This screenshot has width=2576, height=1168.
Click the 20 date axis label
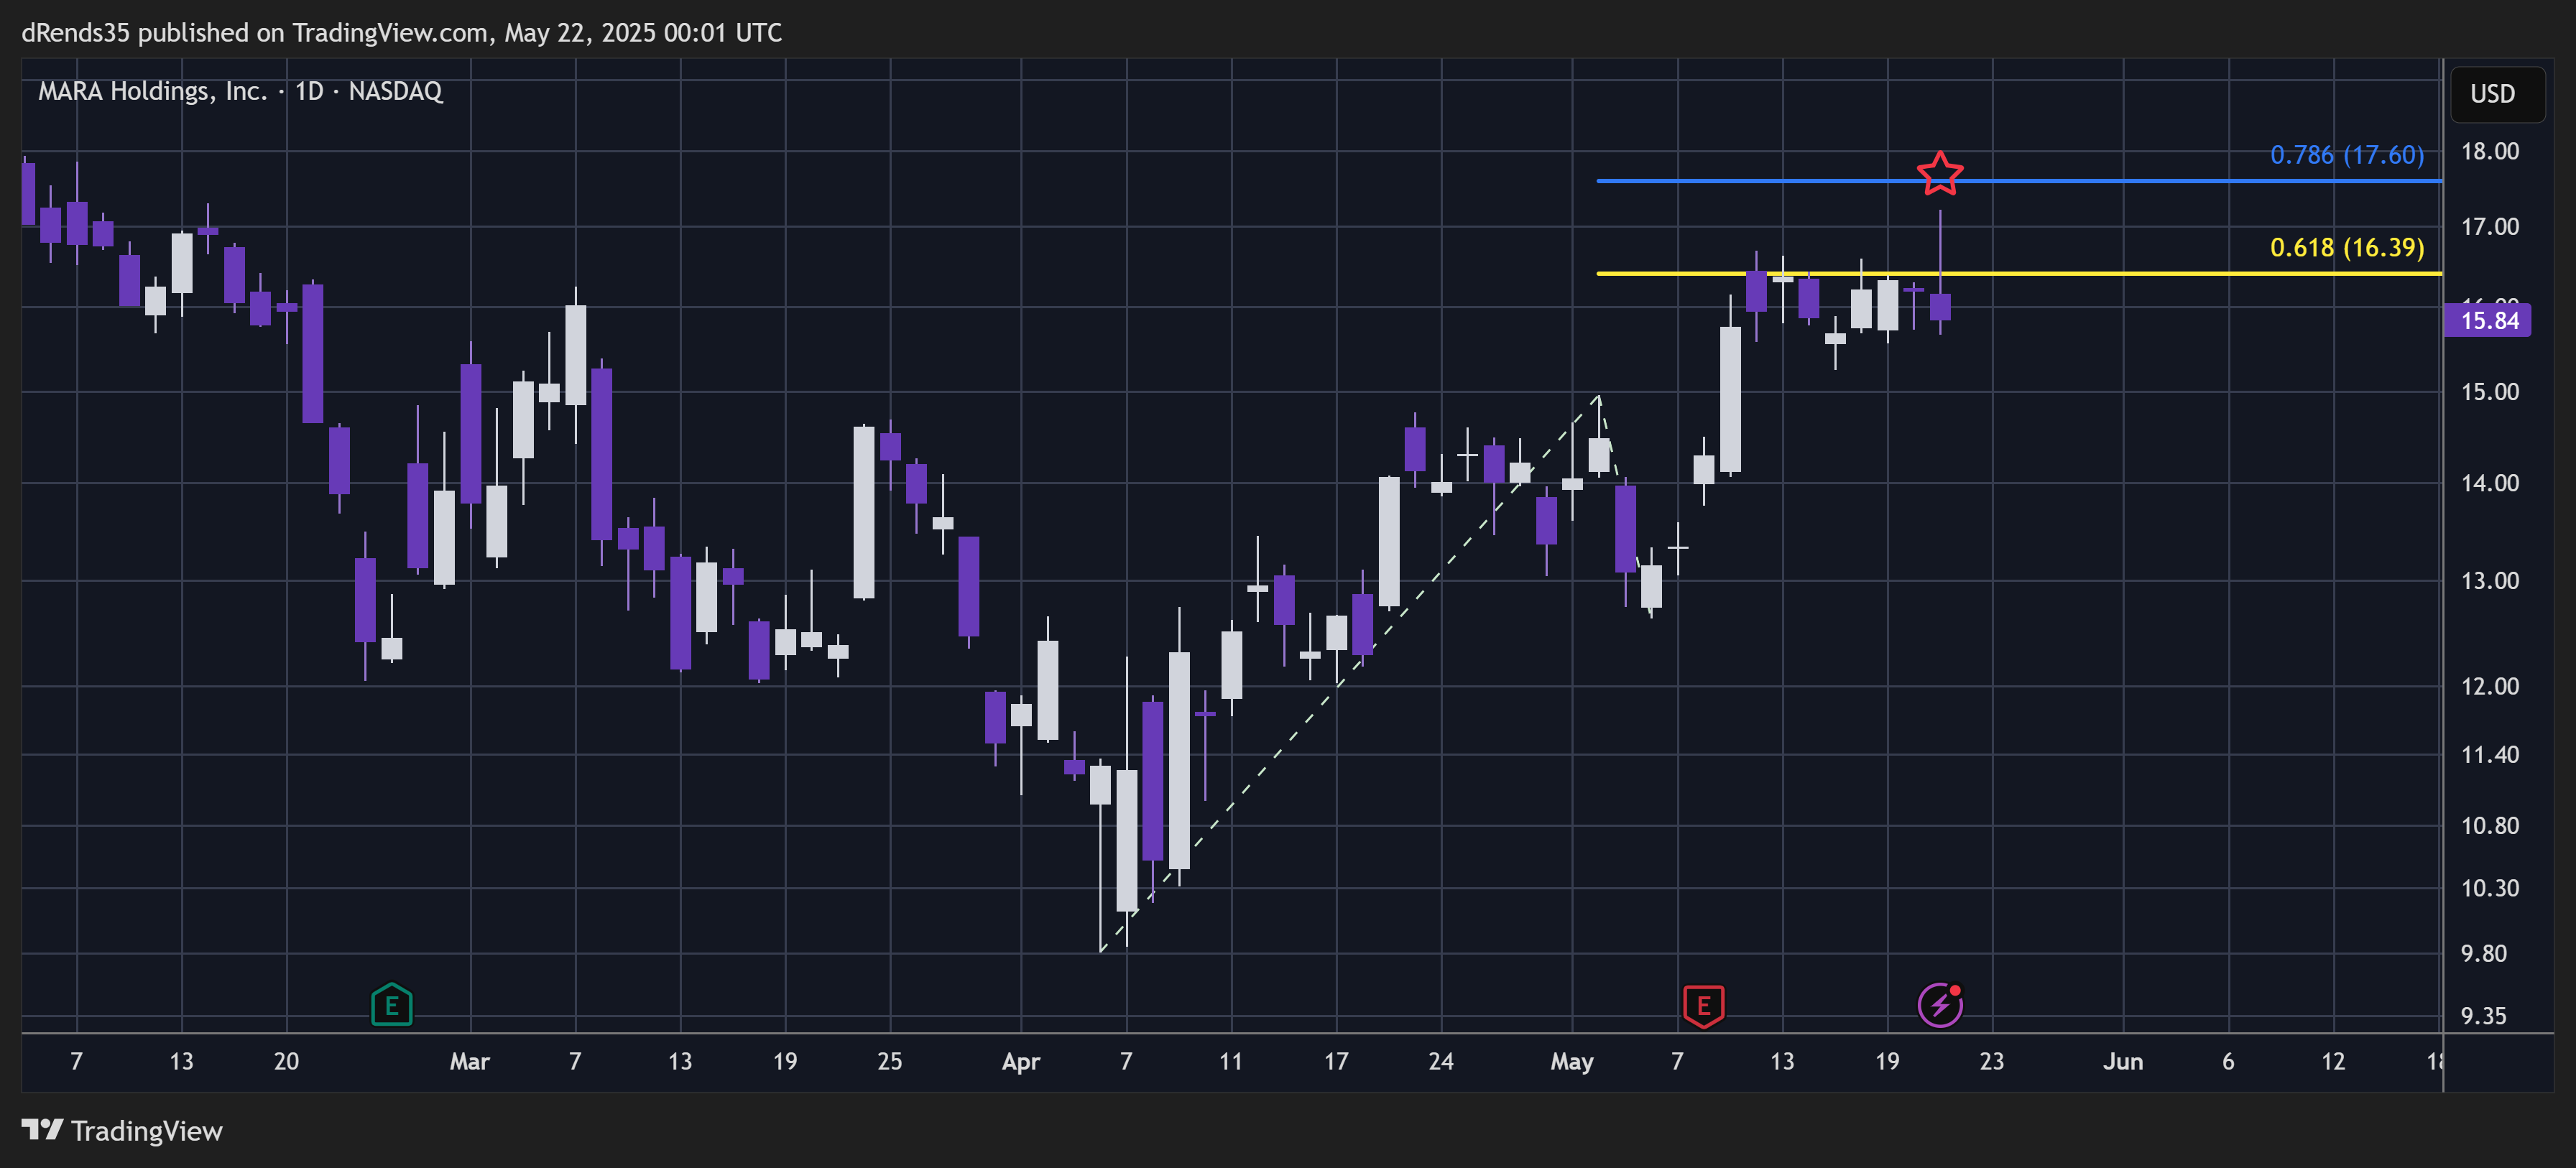pyautogui.click(x=286, y=1062)
